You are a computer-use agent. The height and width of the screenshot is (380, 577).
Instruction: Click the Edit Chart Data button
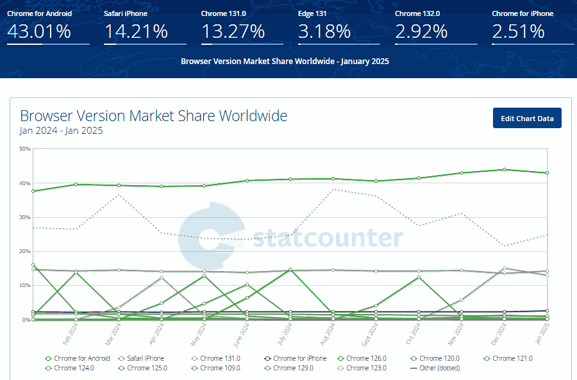pyautogui.click(x=527, y=118)
